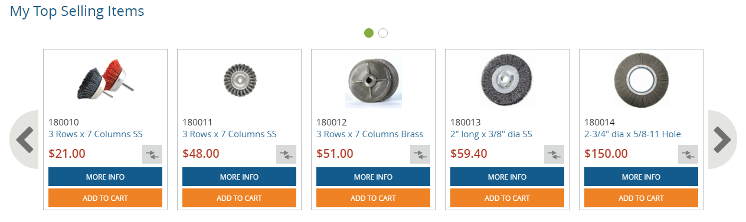Advance carousel with next arrow
Image resolution: width=746 pixels, height=222 pixels.
[722, 140]
